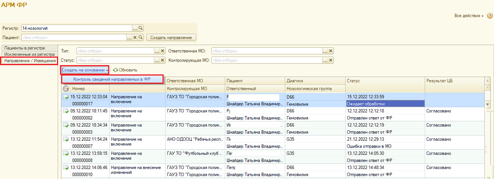
Task: Clear the Пациент filter with X
Action: (x=135, y=37)
